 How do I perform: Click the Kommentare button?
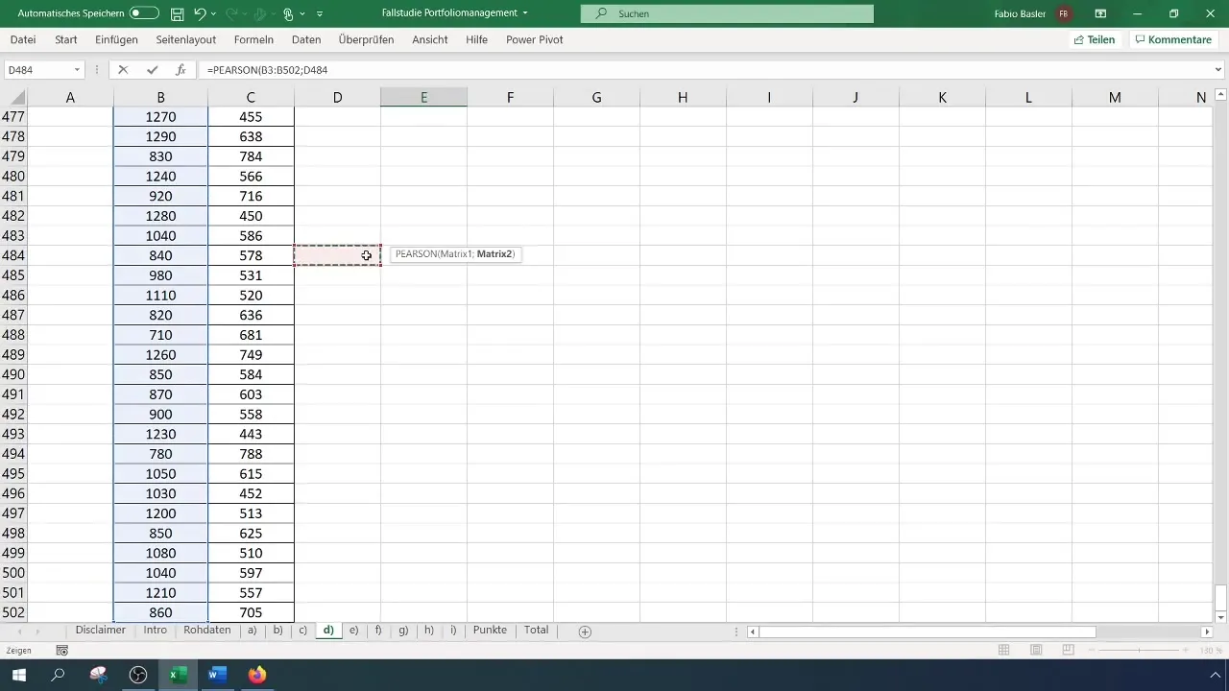pyautogui.click(x=1172, y=39)
